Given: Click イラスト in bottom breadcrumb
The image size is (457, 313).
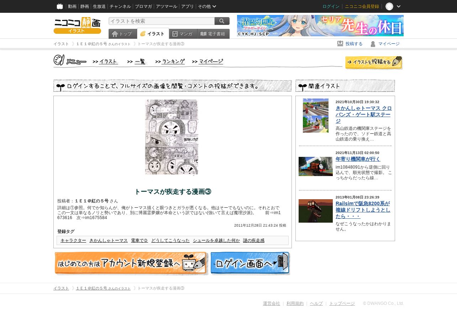Looking at the screenshot, I should tap(61, 288).
